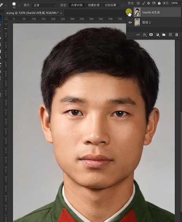Click the ruler origin corner box
Screen dimensions: 182x222
coord(6,19)
